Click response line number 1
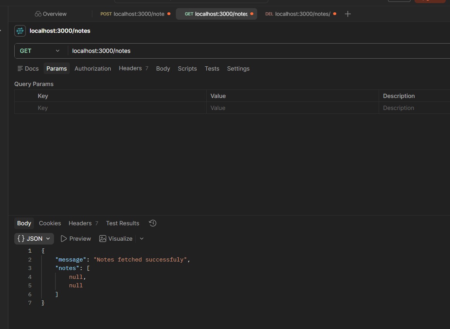The height and width of the screenshot is (329, 450). pos(30,251)
